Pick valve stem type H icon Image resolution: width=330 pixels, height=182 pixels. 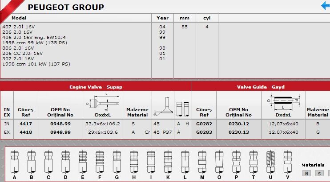tap(133, 161)
